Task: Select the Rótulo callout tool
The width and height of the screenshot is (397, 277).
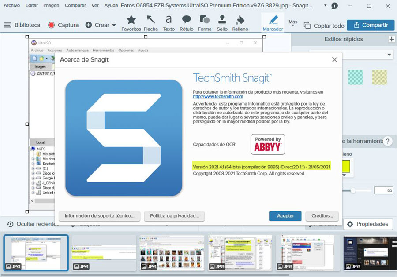Action: point(187,23)
